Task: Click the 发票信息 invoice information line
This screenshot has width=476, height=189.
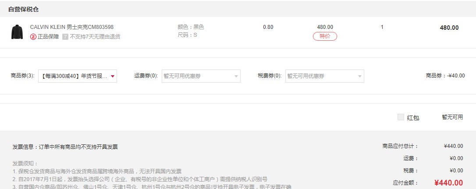Action: 65,147
